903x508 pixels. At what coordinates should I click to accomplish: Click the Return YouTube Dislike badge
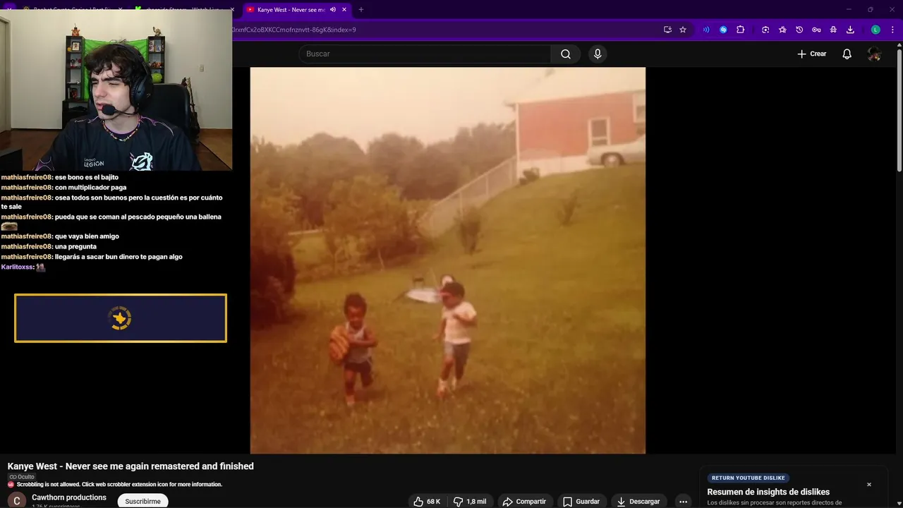(748, 478)
